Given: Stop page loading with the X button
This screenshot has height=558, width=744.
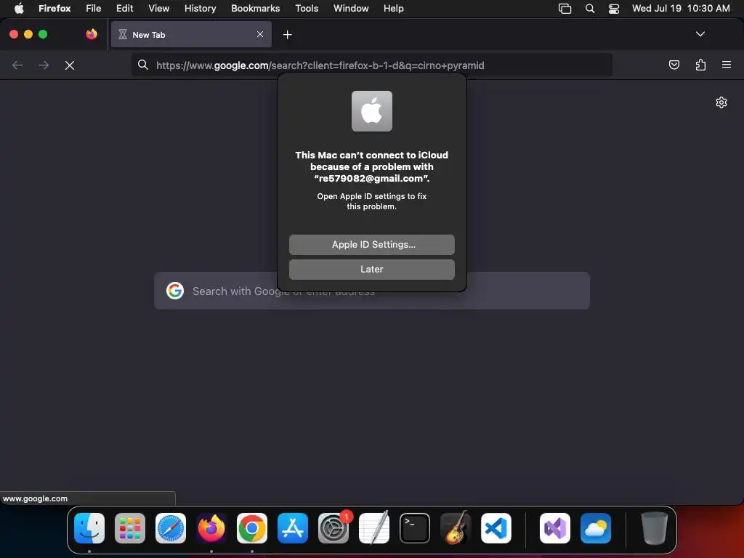Looking at the screenshot, I should (x=70, y=65).
